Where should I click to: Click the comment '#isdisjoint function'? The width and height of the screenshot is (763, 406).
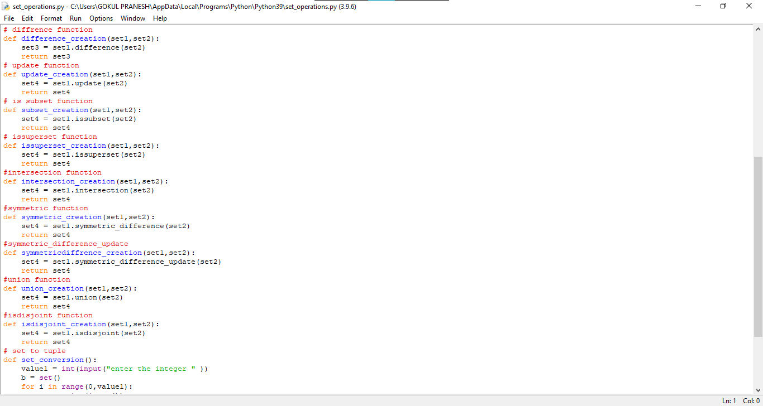[48, 315]
